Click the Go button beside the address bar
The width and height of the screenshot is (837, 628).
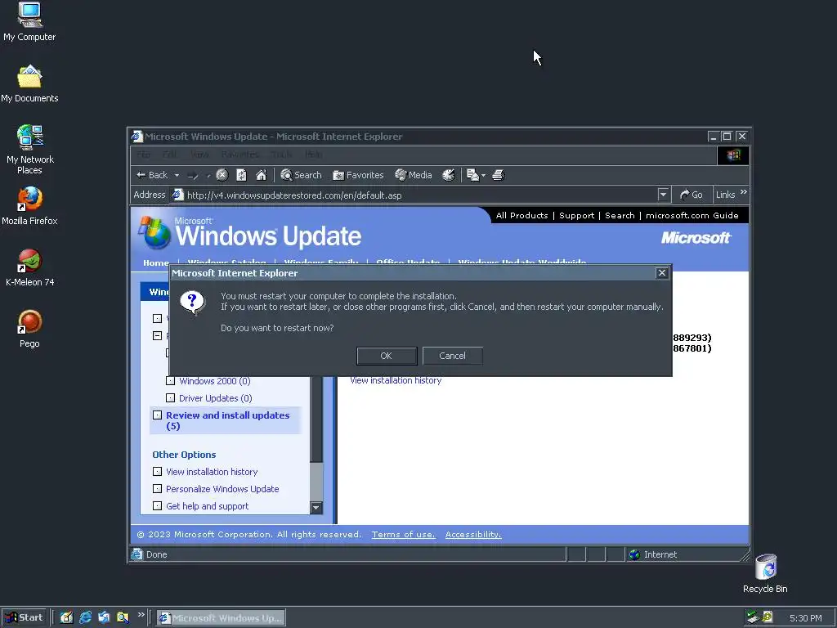pos(692,195)
